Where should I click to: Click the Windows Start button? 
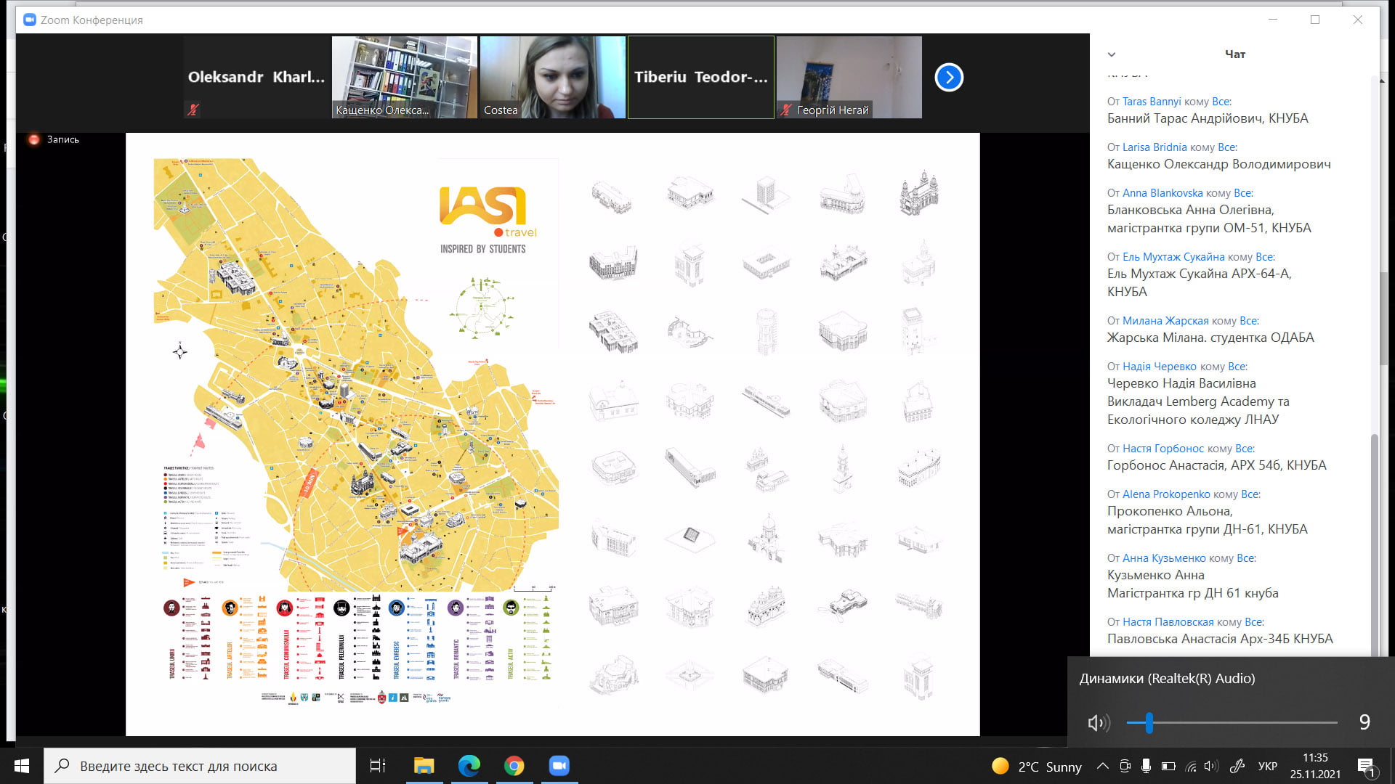[22, 766]
